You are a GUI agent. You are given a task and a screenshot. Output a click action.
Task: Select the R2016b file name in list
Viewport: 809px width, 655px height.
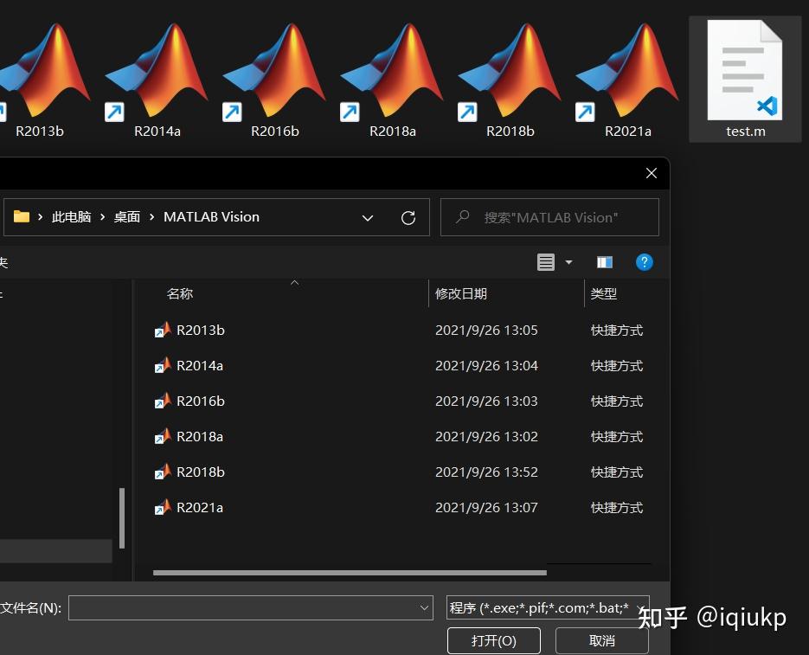point(200,401)
